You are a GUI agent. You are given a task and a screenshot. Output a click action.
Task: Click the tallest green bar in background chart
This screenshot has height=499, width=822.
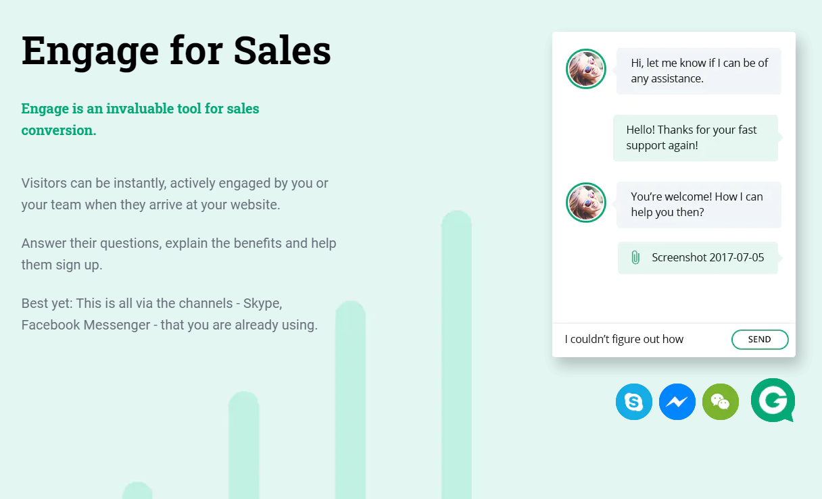456,354
